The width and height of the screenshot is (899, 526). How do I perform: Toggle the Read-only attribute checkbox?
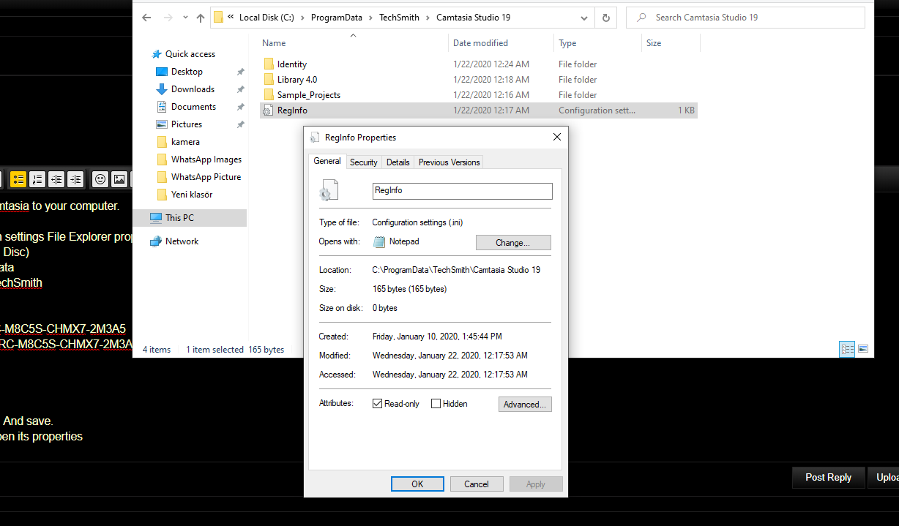tap(378, 404)
